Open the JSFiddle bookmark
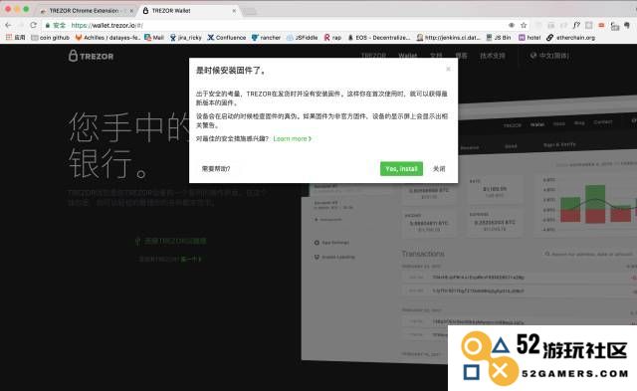The height and width of the screenshot is (391, 637). [302, 38]
